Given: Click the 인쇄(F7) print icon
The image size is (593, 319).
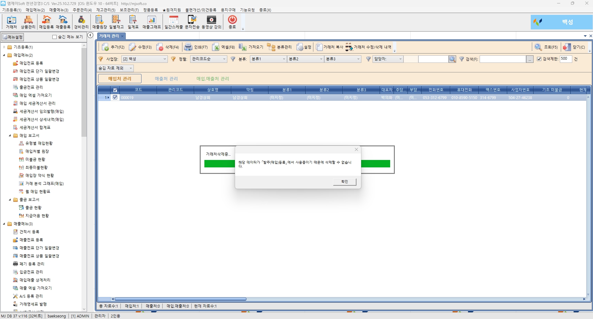Looking at the screenshot, I should [x=188, y=47].
